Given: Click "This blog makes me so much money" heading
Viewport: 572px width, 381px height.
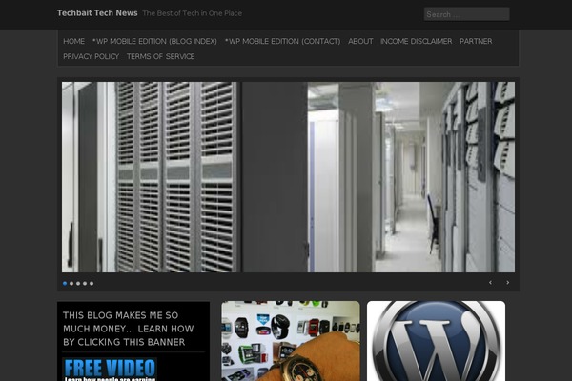Looking at the screenshot, I should point(129,329).
